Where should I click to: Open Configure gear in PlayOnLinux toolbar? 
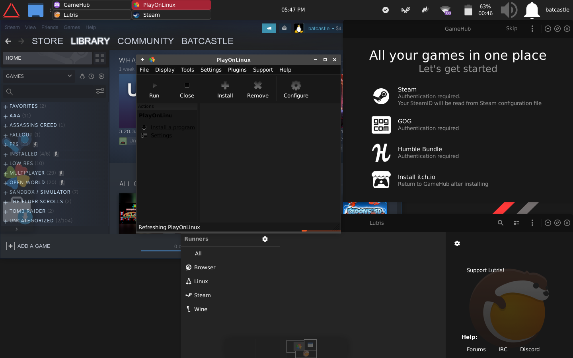coord(296,86)
